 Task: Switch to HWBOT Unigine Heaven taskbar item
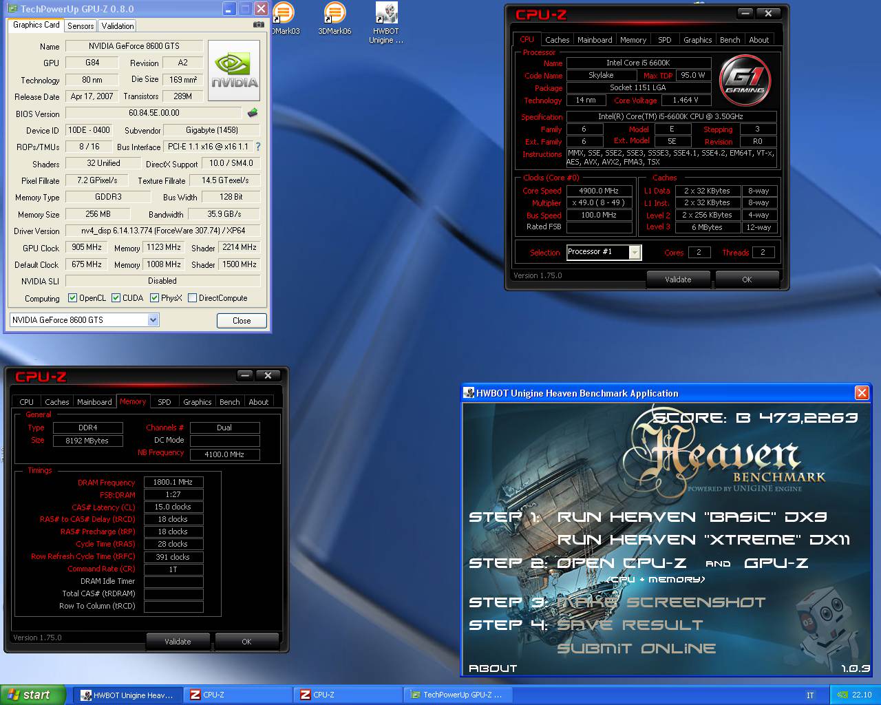(129, 695)
